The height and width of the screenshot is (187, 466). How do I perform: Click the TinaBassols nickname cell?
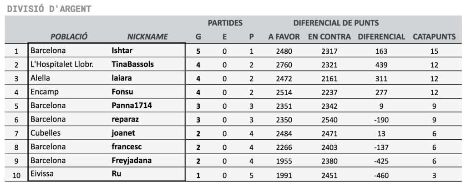(132, 64)
